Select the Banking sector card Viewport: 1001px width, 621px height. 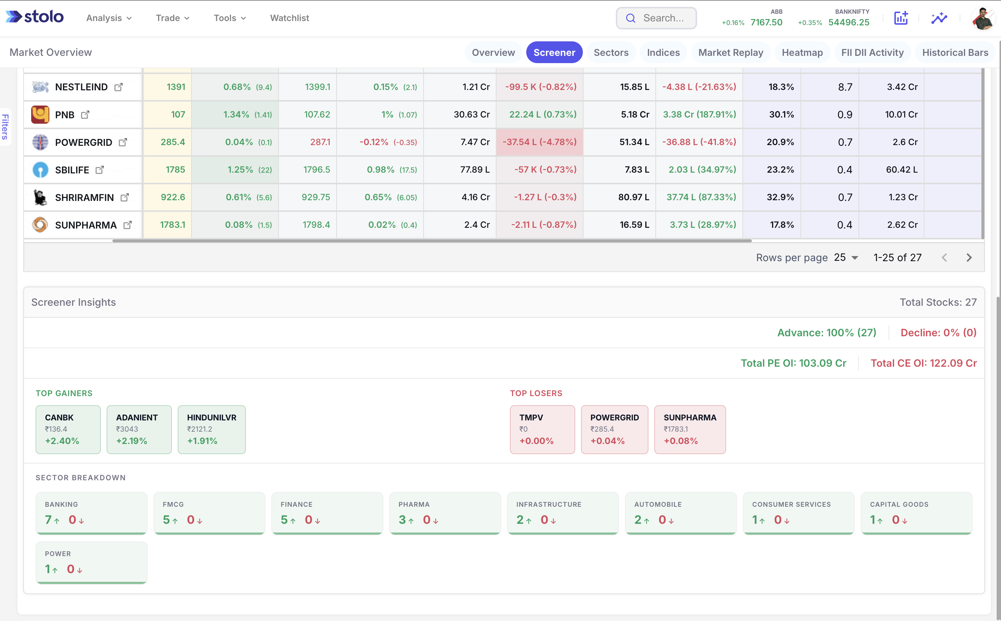(x=91, y=513)
